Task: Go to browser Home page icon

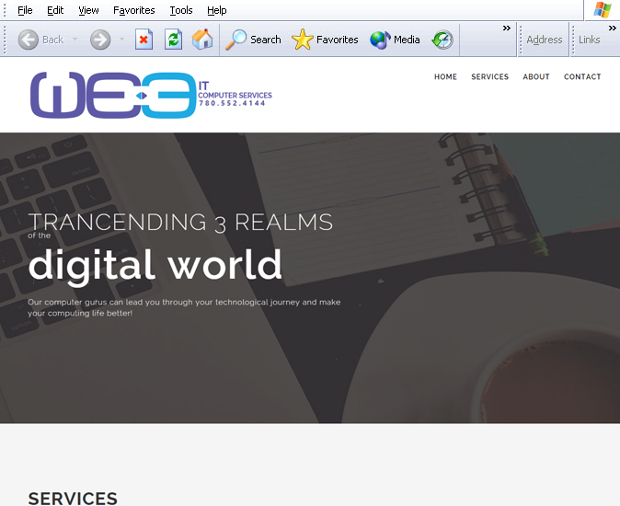Action: point(202,40)
